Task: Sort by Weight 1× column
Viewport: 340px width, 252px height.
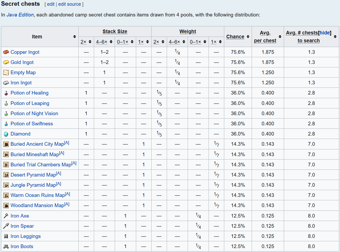Action: [220, 42]
